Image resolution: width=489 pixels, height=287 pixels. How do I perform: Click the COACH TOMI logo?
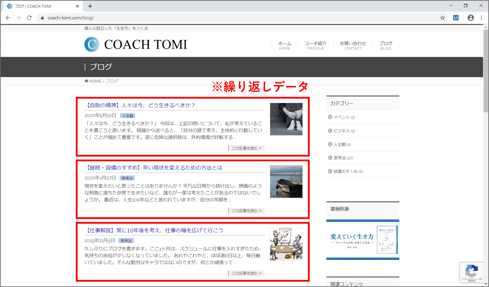(136, 44)
